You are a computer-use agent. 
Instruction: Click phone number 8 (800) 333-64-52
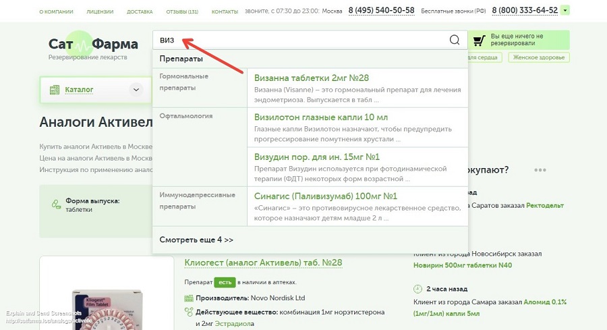point(525,10)
